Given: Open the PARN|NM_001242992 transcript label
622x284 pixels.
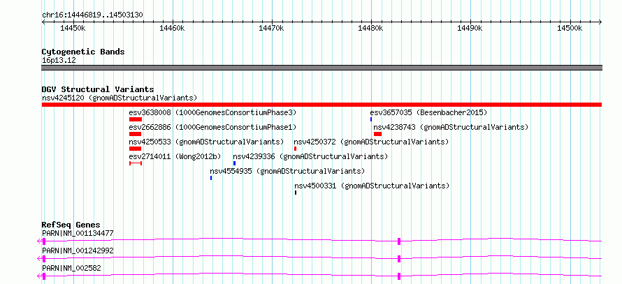Looking at the screenshot, I should (78, 251).
